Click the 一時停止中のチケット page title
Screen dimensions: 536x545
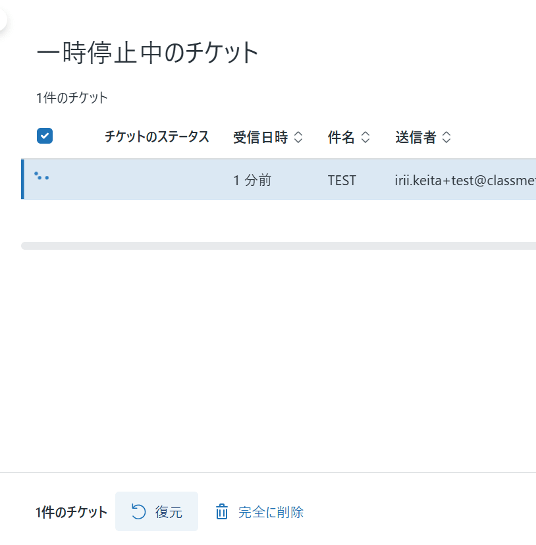(x=148, y=50)
